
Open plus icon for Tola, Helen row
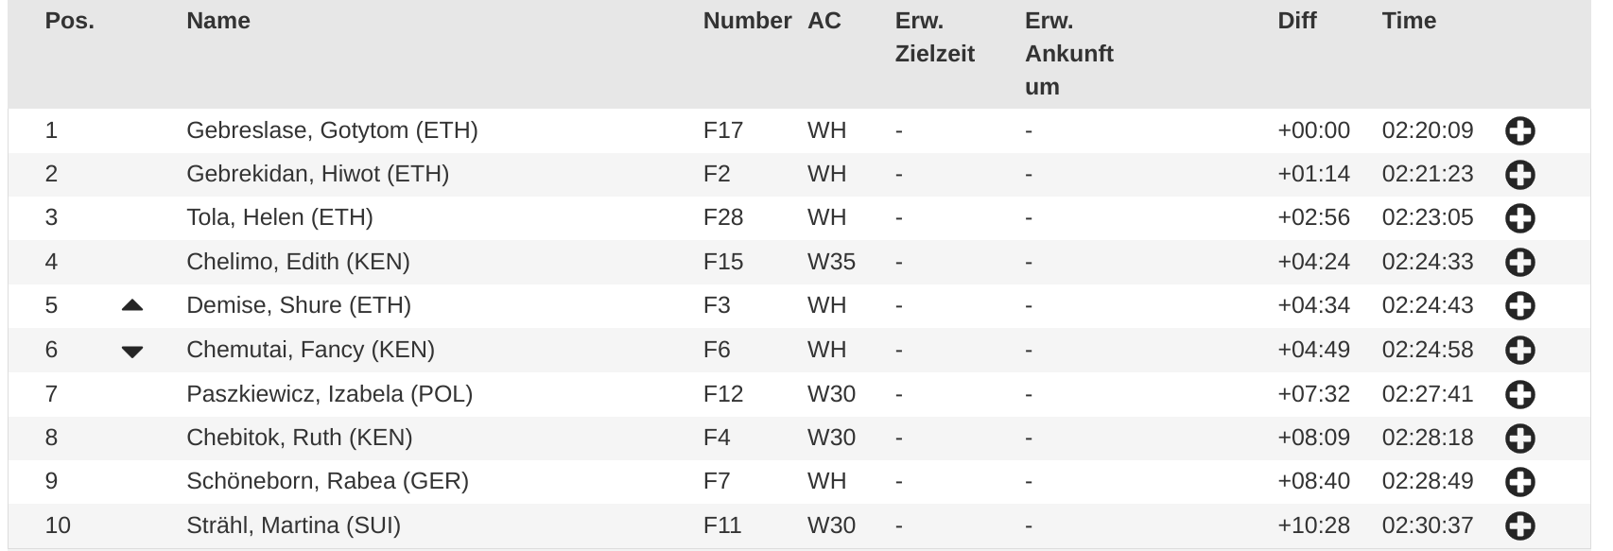tap(1519, 218)
